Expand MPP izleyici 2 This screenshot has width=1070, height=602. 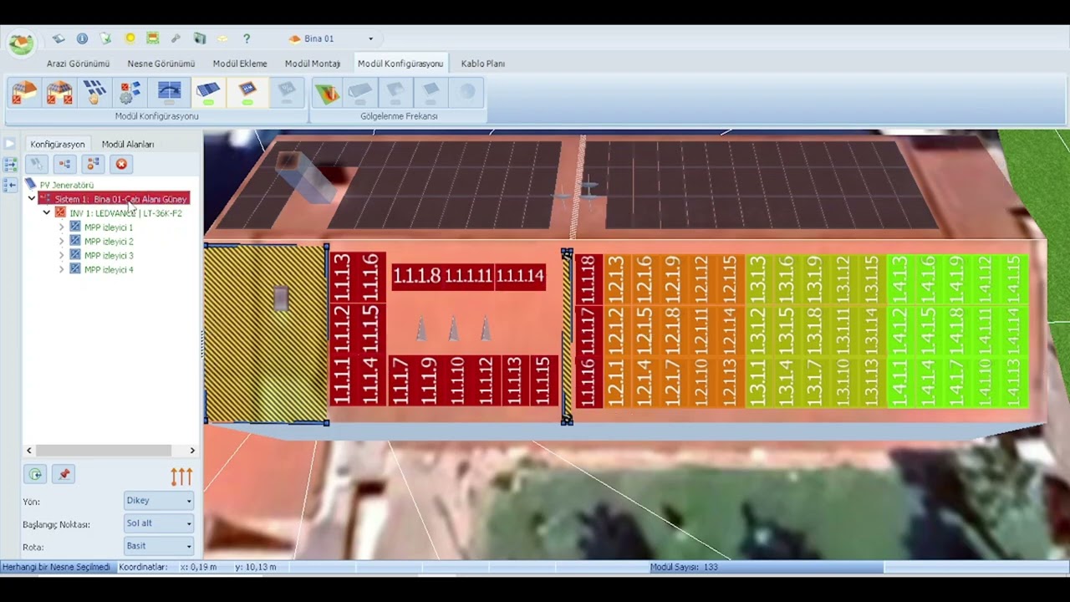(x=61, y=242)
